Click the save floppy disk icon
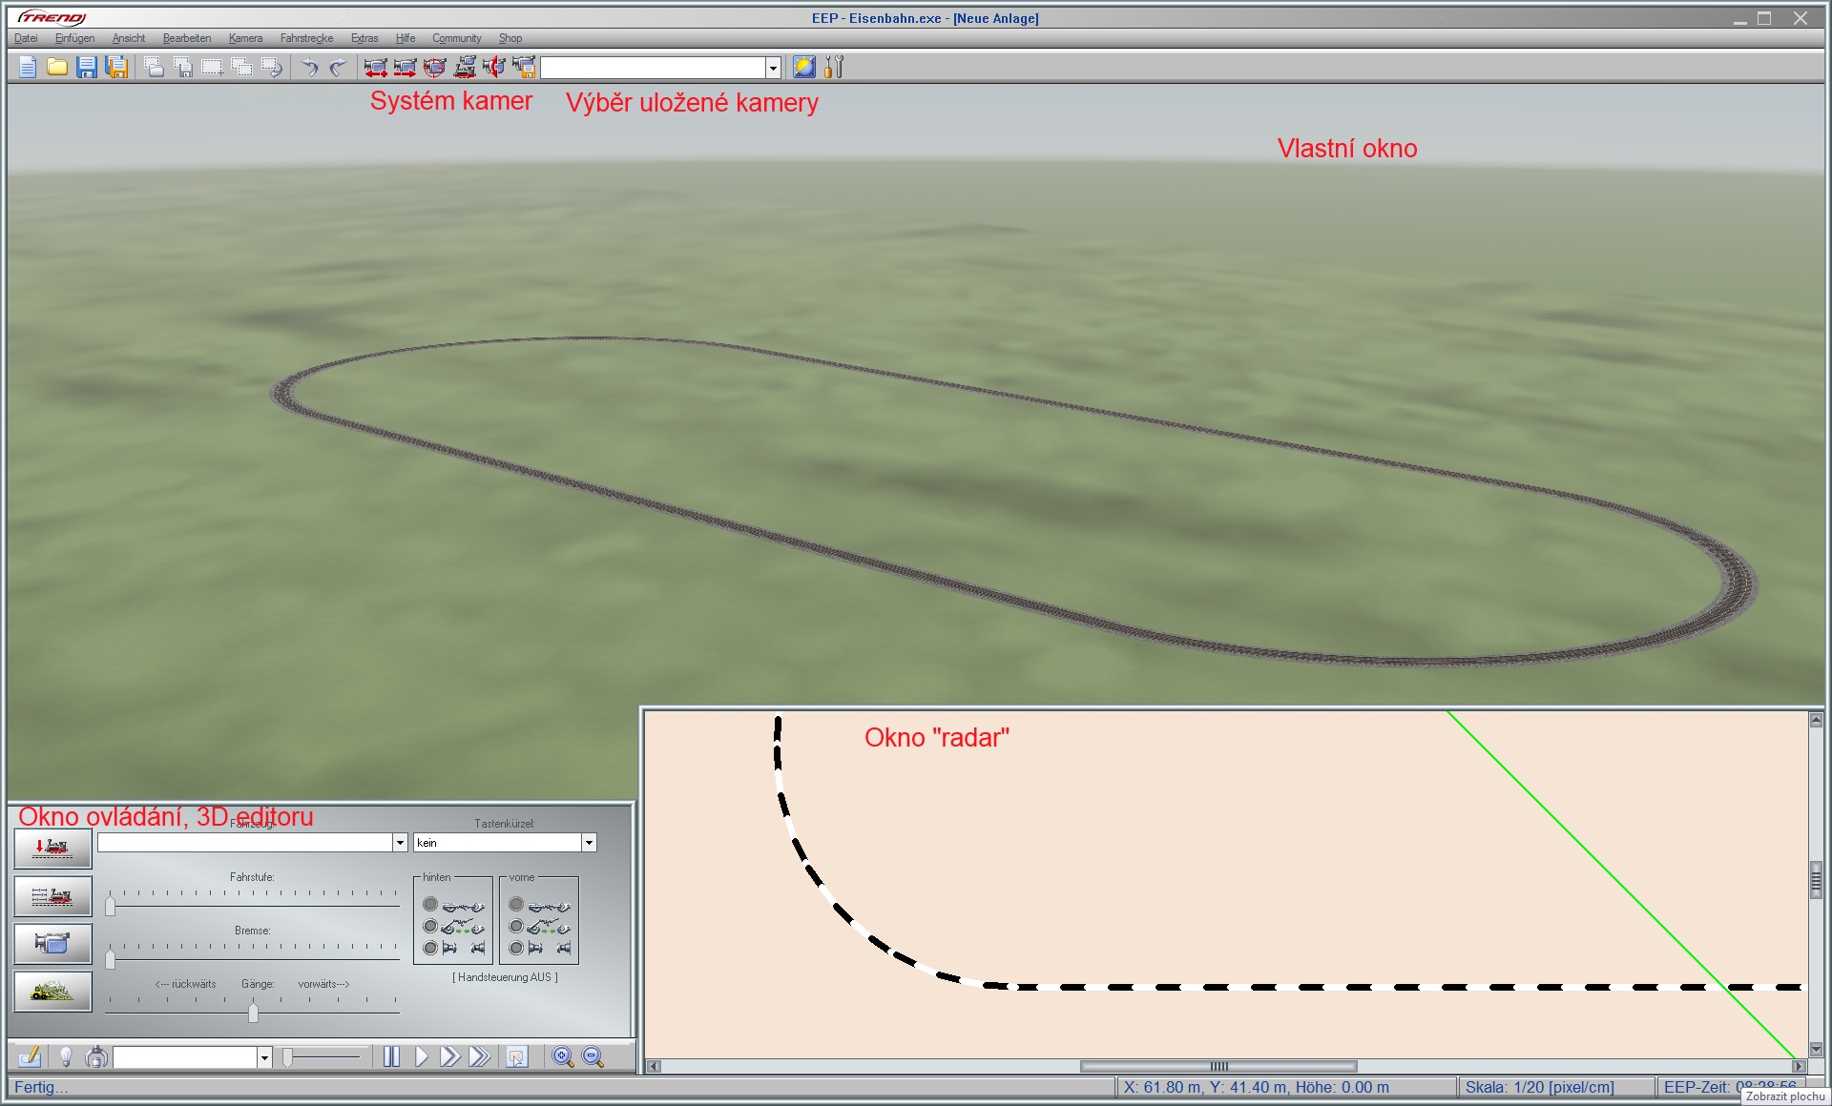Screen dimensions: 1832x1106 pyautogui.click(x=87, y=67)
